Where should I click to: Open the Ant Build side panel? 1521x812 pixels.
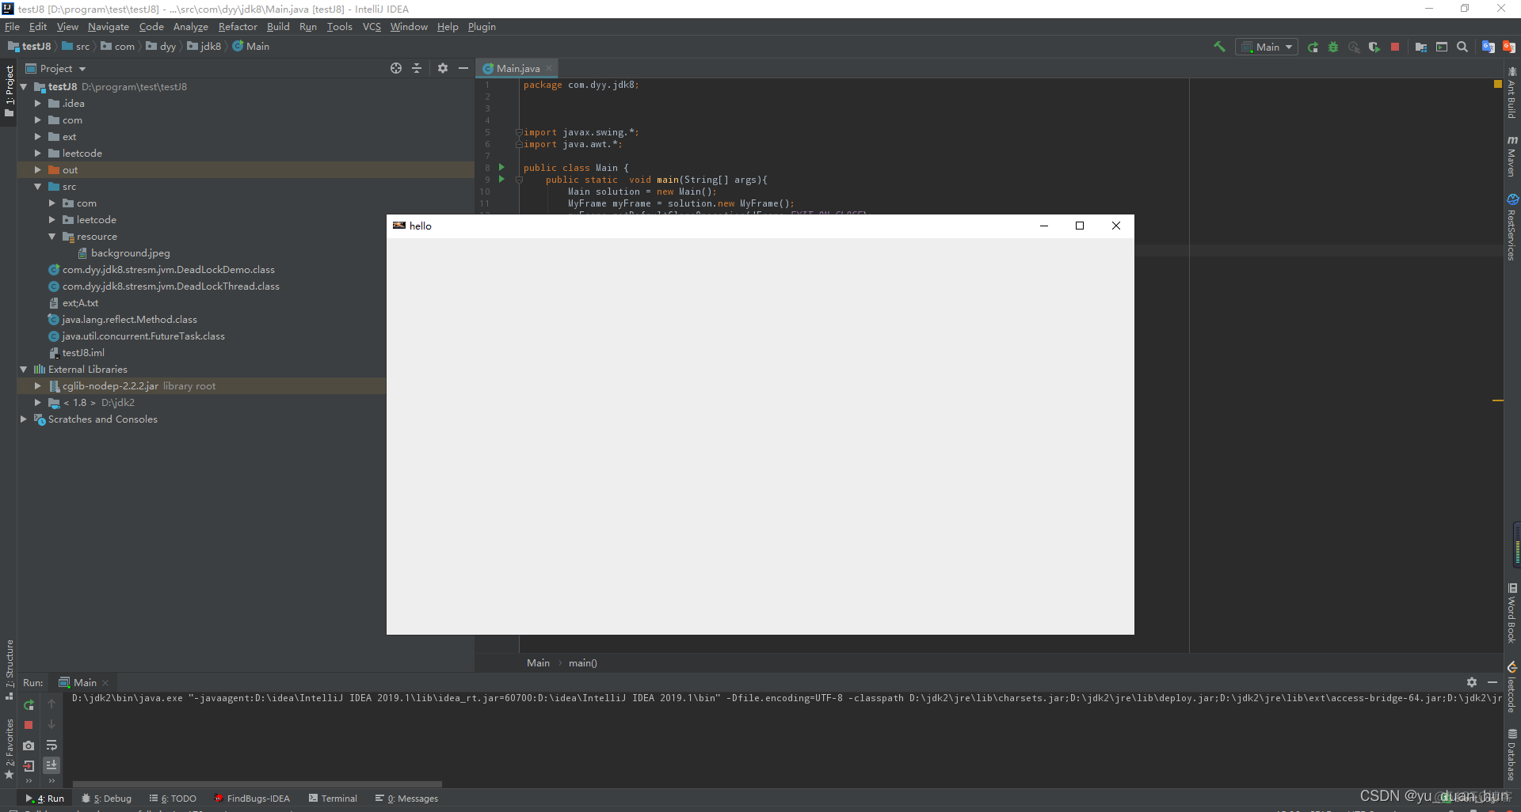1512,93
